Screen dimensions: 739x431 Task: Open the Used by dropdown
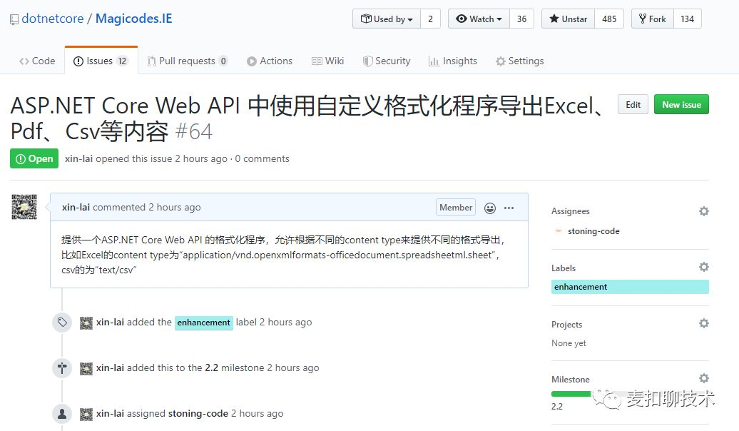pyautogui.click(x=387, y=19)
